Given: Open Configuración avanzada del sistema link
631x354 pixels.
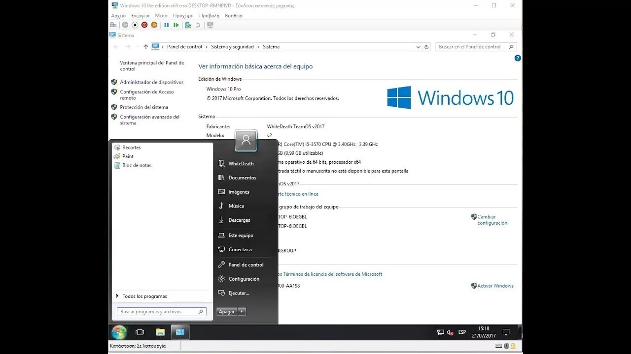Looking at the screenshot, I should (x=150, y=120).
